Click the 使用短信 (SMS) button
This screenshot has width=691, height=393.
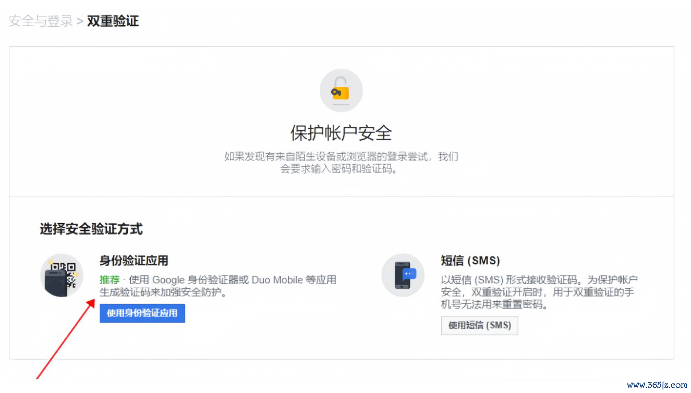pyautogui.click(x=479, y=325)
